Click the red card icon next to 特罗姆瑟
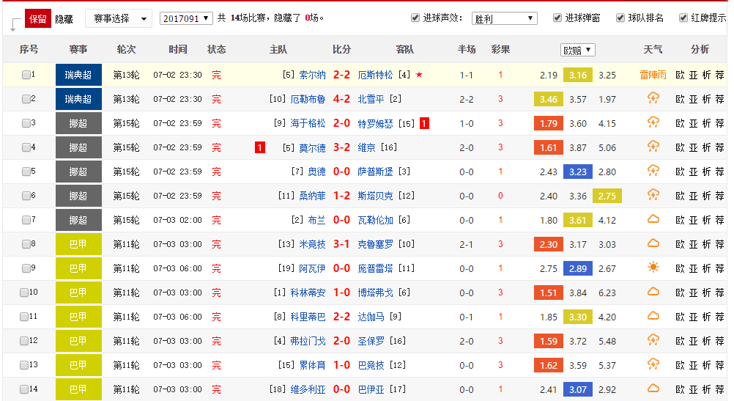Viewport: 734px width, 401px height. (x=424, y=123)
